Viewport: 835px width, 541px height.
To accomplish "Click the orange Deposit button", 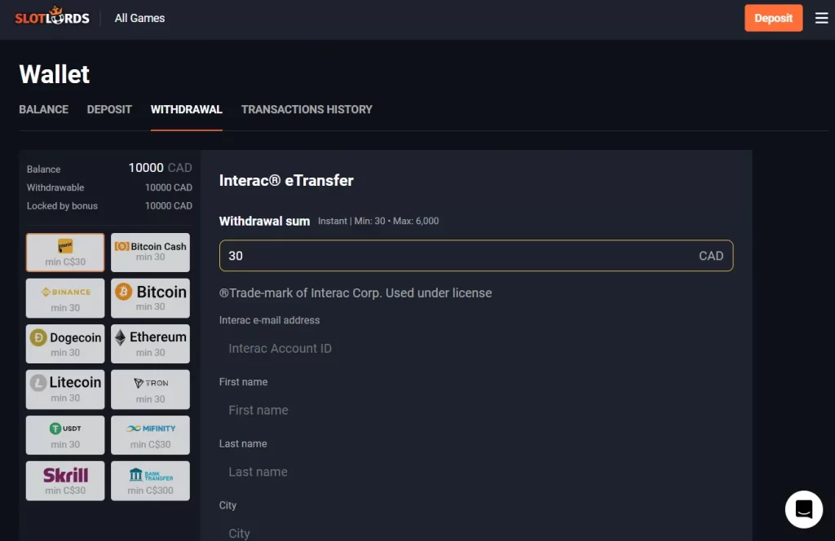I will (773, 18).
